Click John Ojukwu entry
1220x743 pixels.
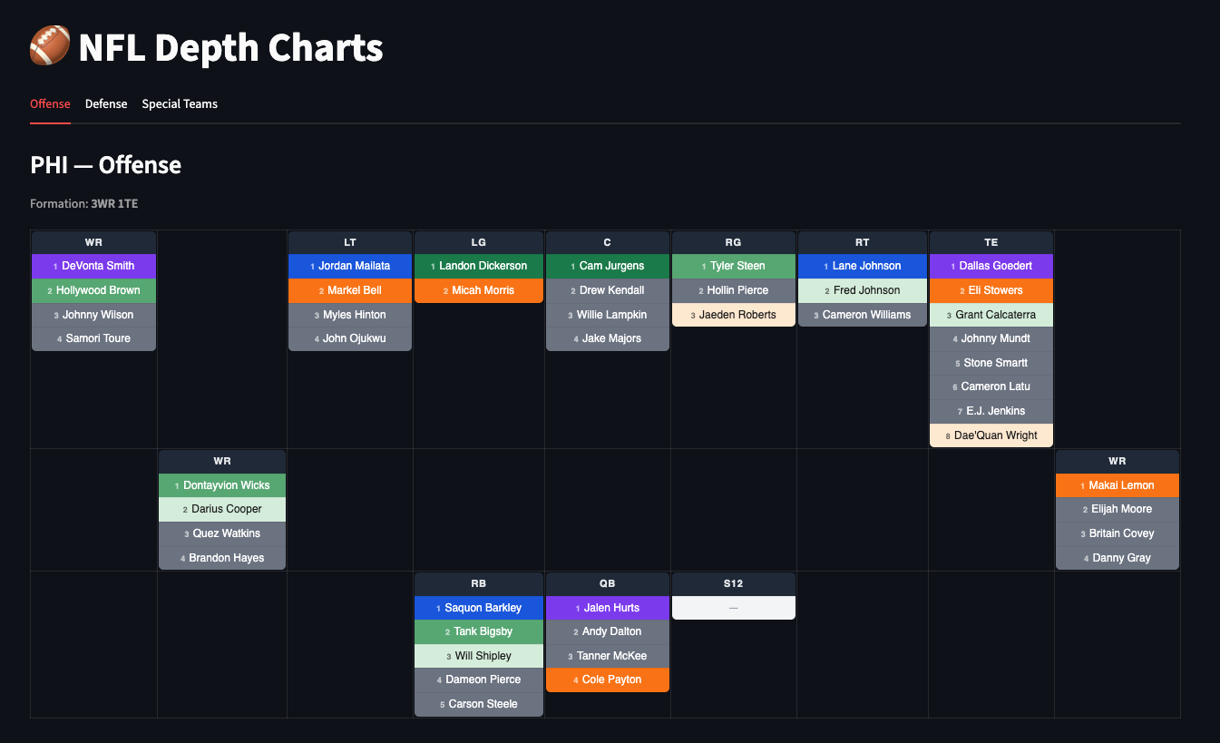[x=350, y=338]
